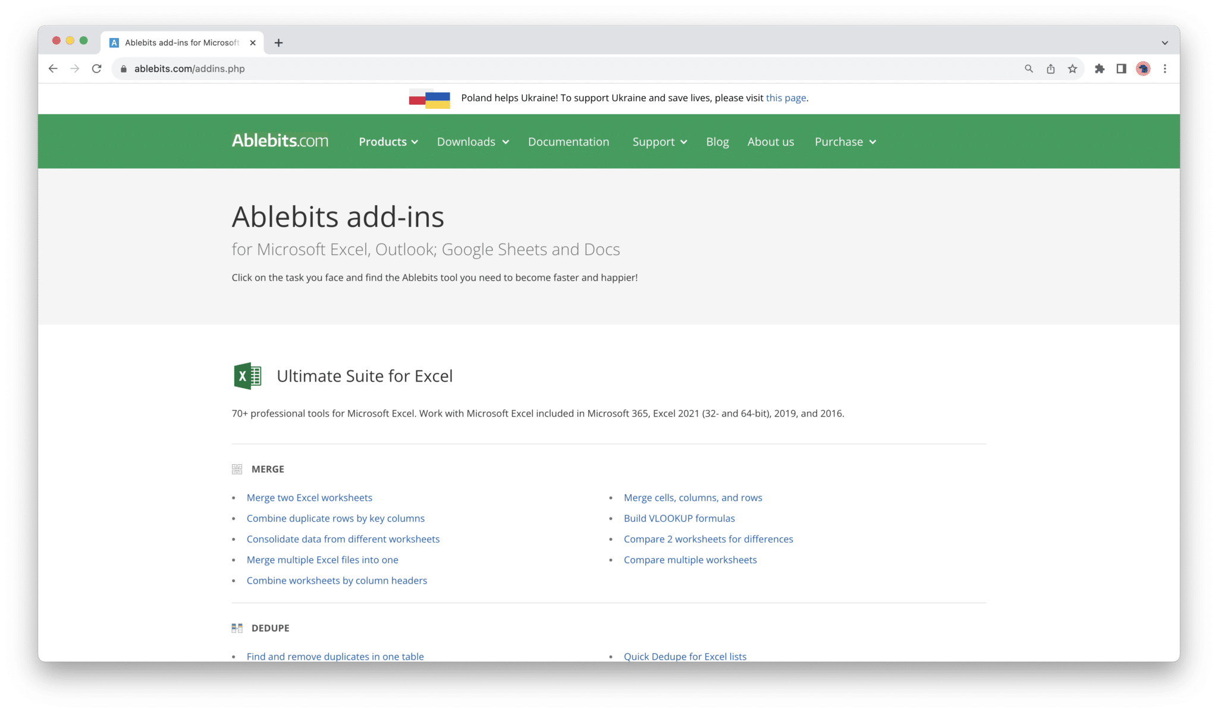This screenshot has height=712, width=1218.
Task: Click the zoom magnifier icon in address bar
Action: tap(1029, 69)
